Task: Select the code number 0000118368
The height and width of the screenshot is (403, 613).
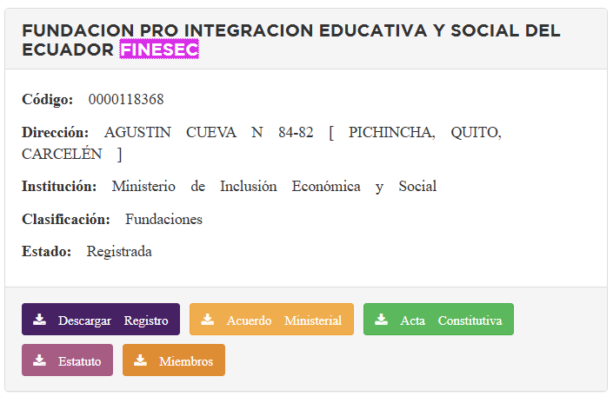Action: pos(126,100)
